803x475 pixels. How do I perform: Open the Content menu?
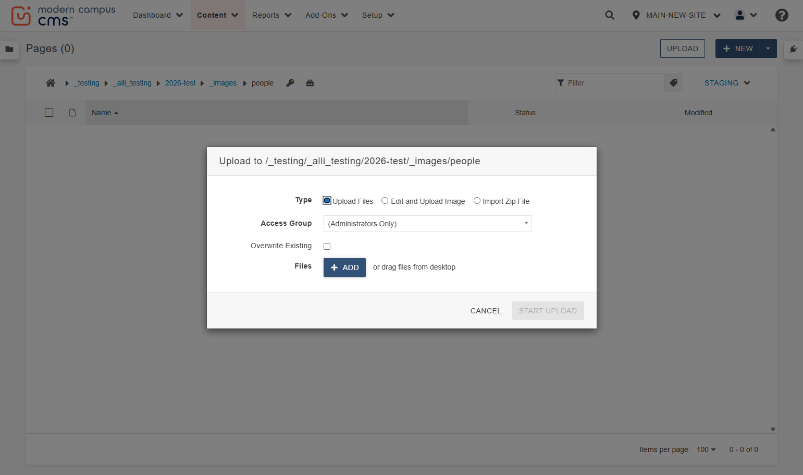point(218,15)
